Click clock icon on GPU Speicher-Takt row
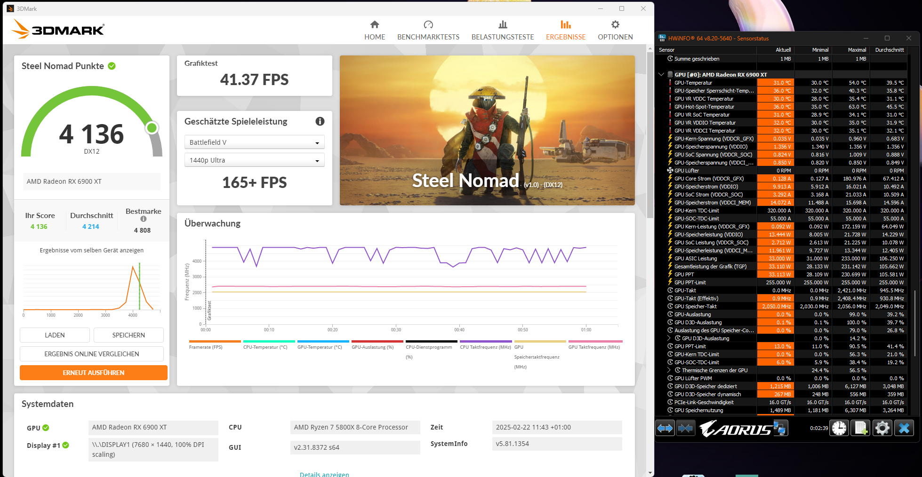The image size is (922, 477). (x=670, y=306)
